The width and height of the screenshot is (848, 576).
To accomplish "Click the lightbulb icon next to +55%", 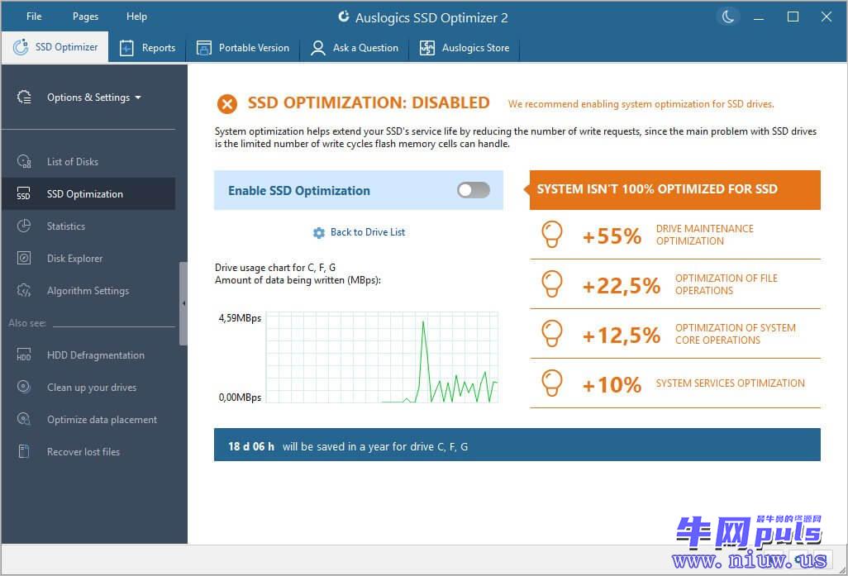I will click(x=551, y=234).
